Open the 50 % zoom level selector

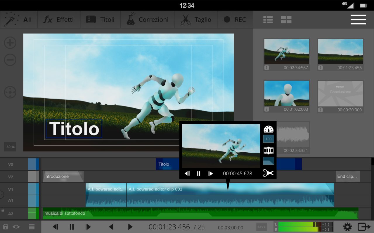[10, 147]
